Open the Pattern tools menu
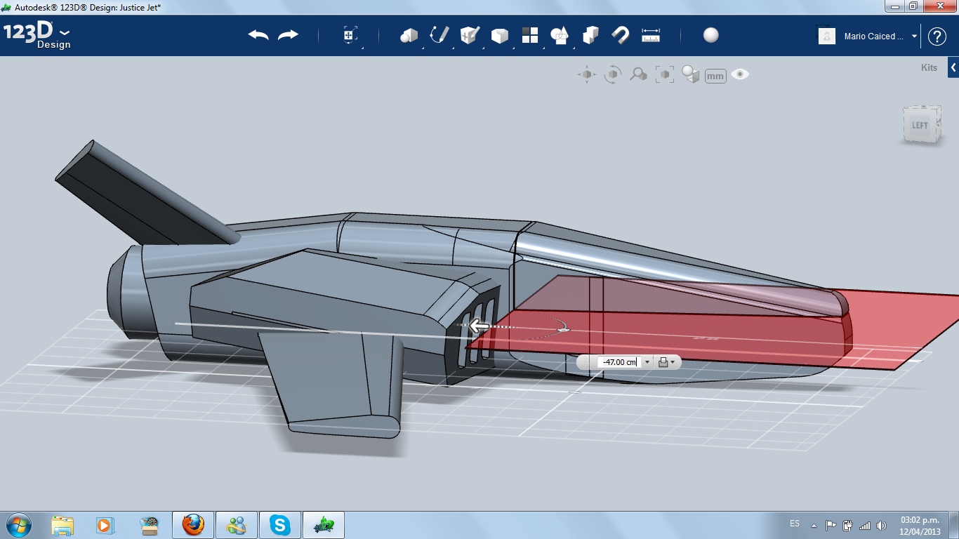This screenshot has height=539, width=959. coord(529,35)
